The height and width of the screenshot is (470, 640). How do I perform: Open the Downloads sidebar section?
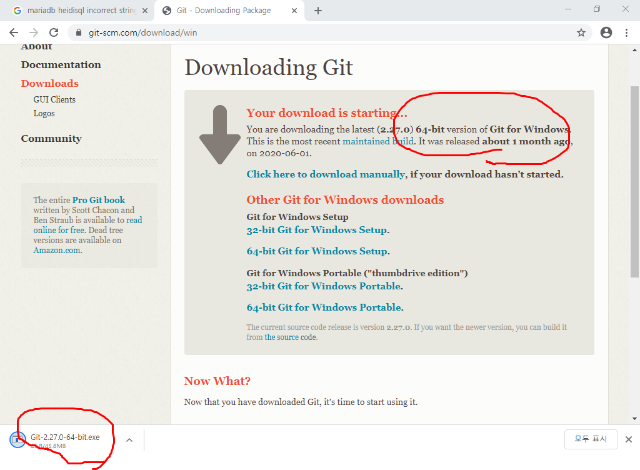50,83
